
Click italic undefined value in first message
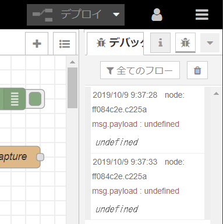tap(117, 143)
